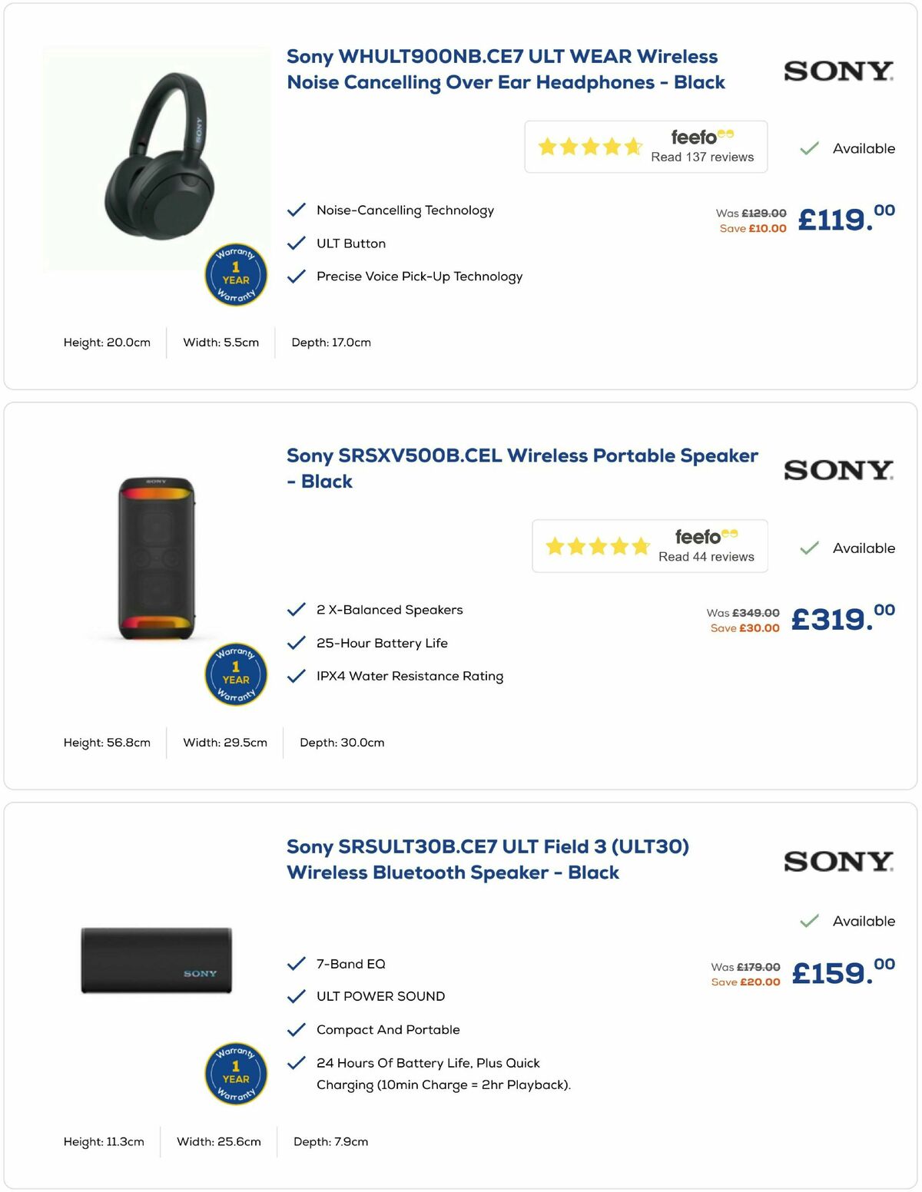
Task: Open Read 137 reviews for the headphones
Action: pos(701,157)
